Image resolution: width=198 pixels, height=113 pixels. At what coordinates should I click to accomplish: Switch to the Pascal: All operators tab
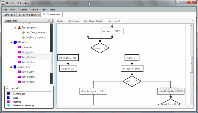point(29,15)
